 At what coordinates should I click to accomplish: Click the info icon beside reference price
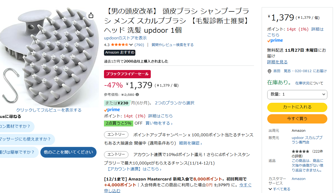[x=137, y=95]
